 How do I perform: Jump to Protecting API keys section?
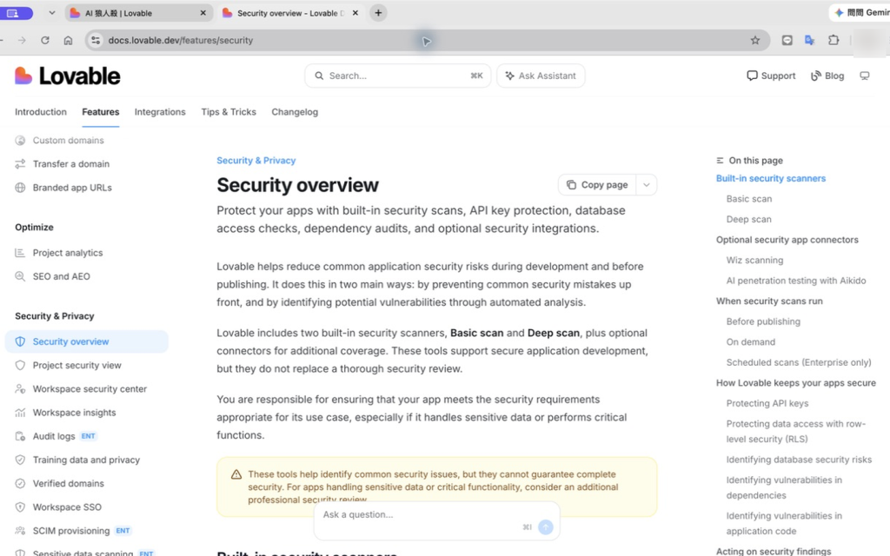coord(767,403)
